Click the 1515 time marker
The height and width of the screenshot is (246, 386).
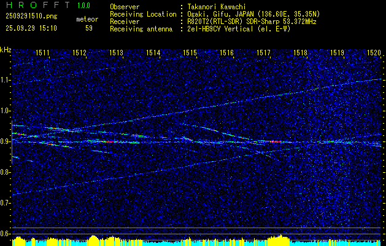click(x=190, y=52)
